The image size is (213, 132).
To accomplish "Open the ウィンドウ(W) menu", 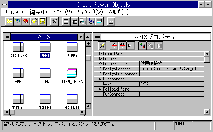I will click(x=90, y=12).
